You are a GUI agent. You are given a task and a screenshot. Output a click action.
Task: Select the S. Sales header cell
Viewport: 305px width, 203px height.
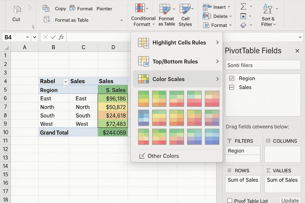113,90
